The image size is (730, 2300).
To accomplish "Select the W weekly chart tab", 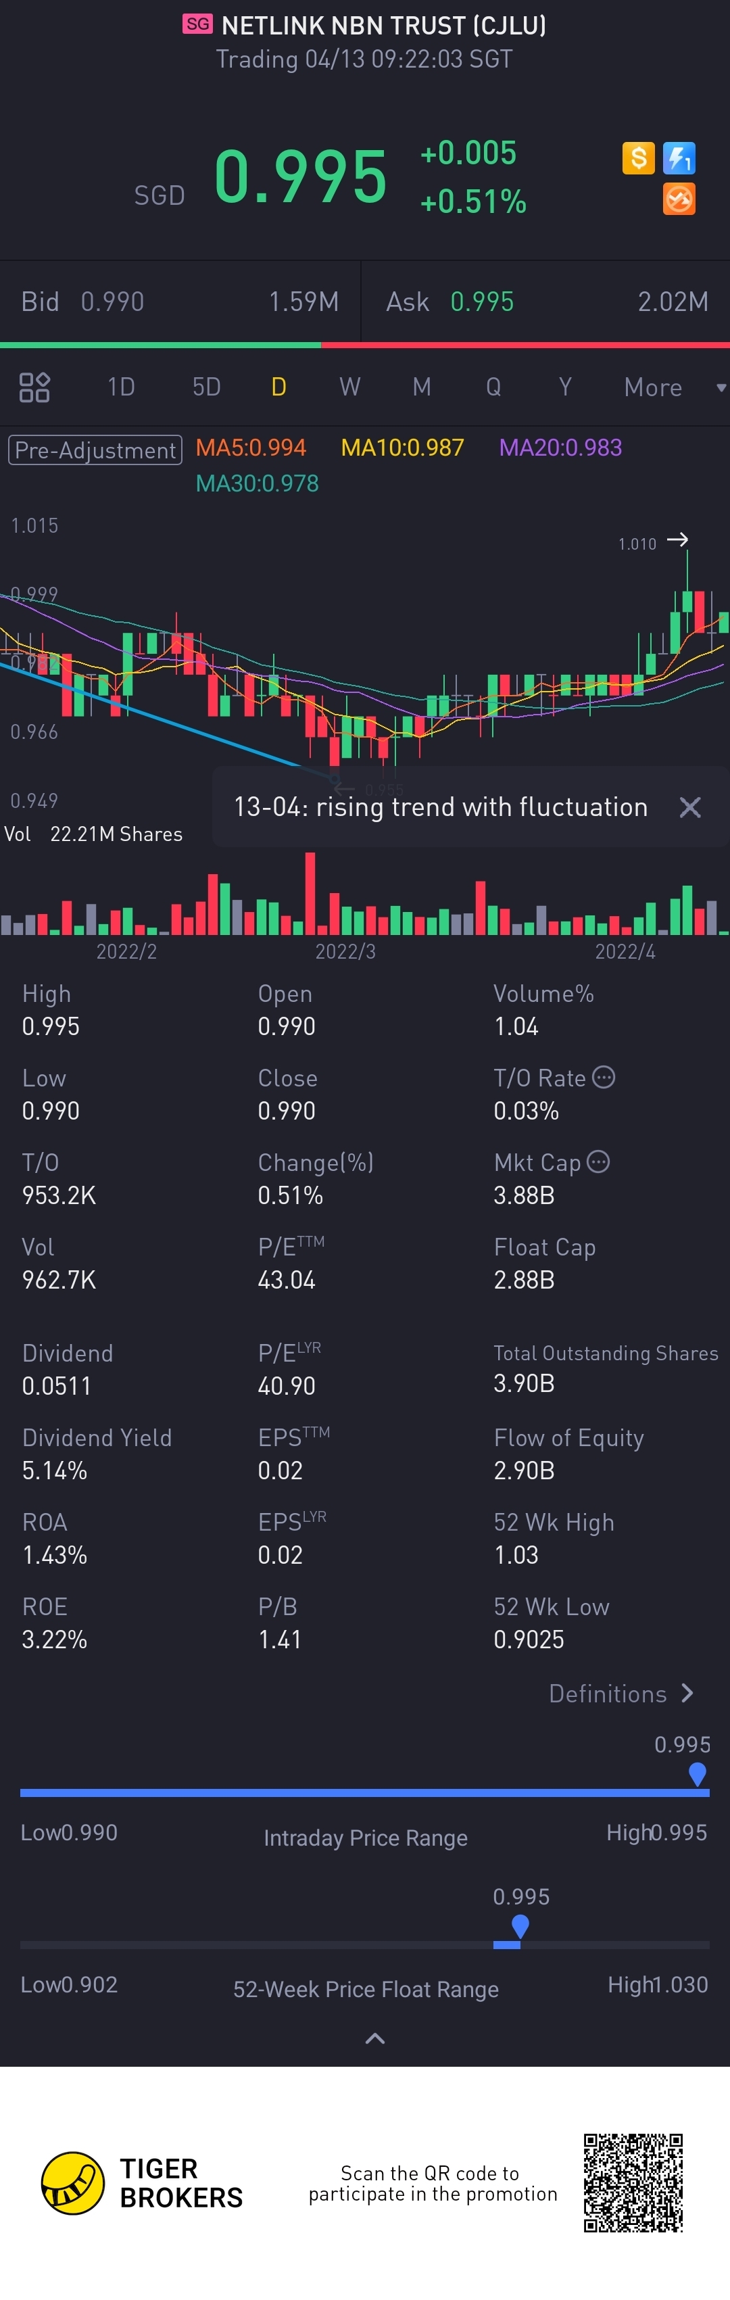I will coord(350,387).
